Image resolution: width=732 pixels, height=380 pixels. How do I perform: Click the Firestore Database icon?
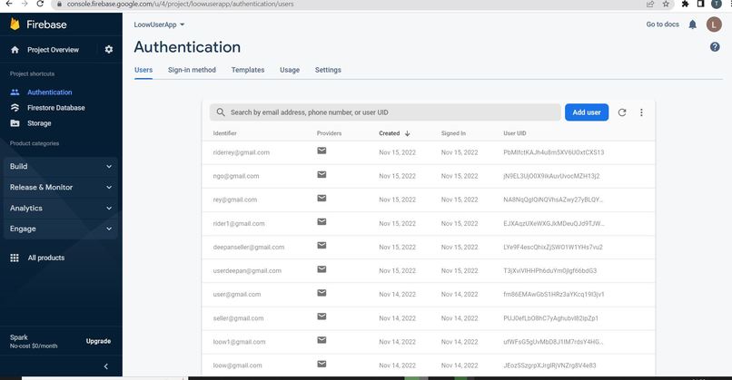pyautogui.click(x=15, y=108)
